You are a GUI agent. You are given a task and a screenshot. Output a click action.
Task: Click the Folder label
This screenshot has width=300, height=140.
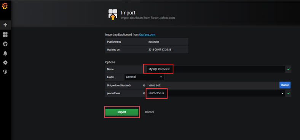[110, 77]
